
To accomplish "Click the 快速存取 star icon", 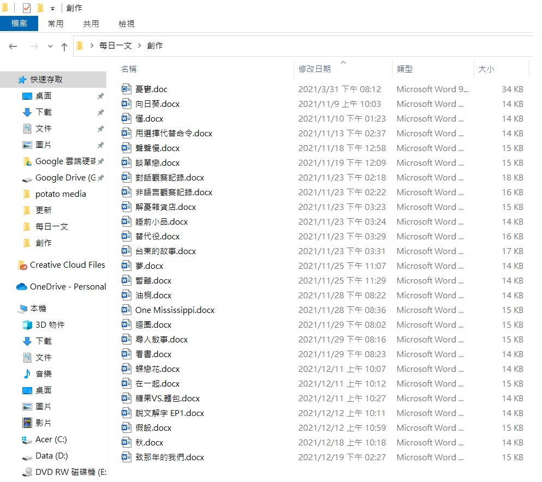I will tap(22, 80).
